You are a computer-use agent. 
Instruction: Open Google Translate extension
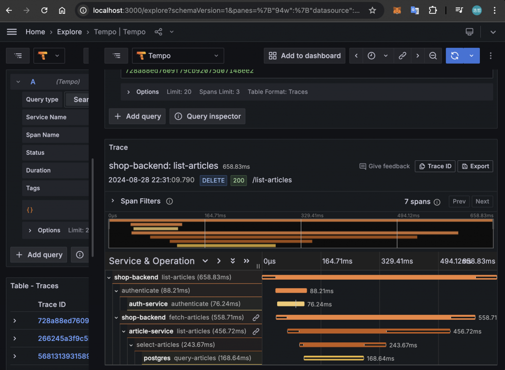click(414, 11)
